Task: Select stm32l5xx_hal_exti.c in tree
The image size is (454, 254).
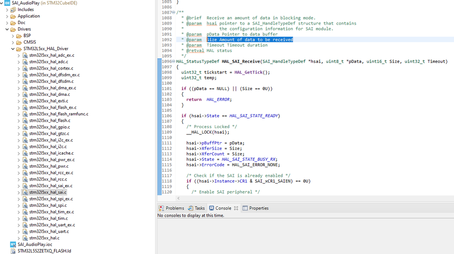Action: (x=49, y=101)
